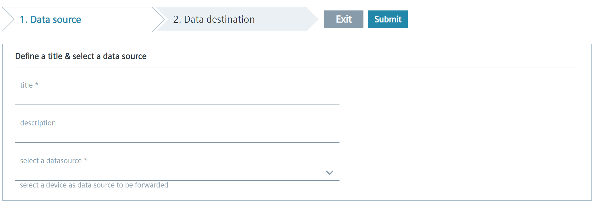Go to step 1. Data source
The height and width of the screenshot is (221, 600).
(50, 19)
